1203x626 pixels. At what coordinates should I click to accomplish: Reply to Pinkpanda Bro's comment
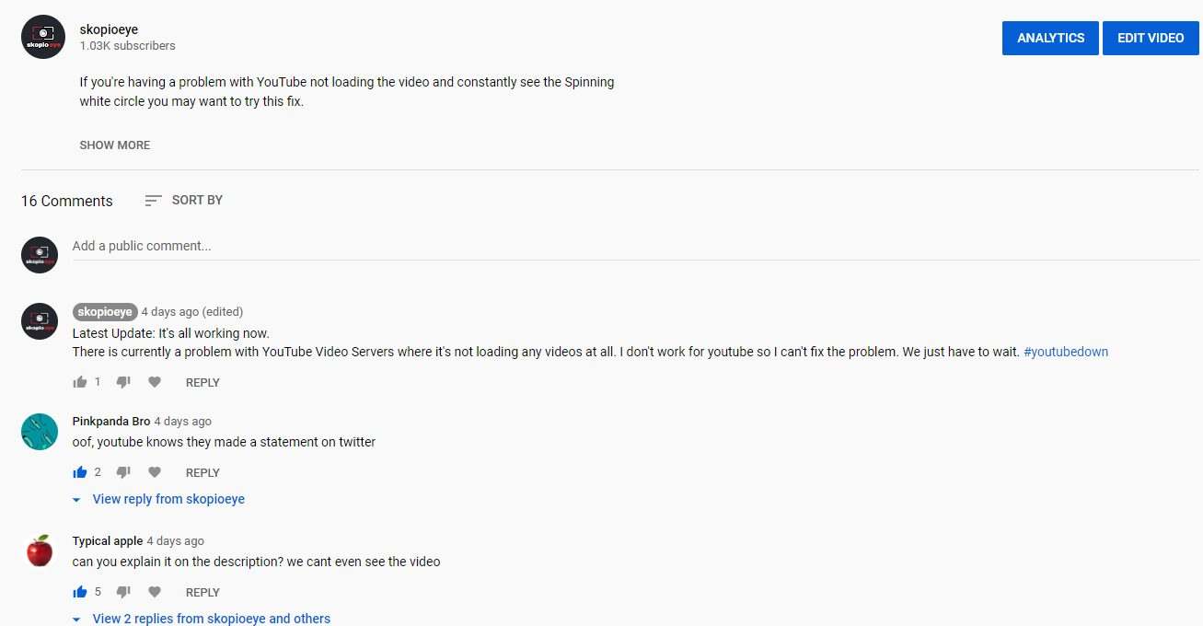[x=202, y=472]
